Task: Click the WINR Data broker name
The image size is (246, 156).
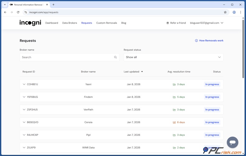Action: [88, 148]
